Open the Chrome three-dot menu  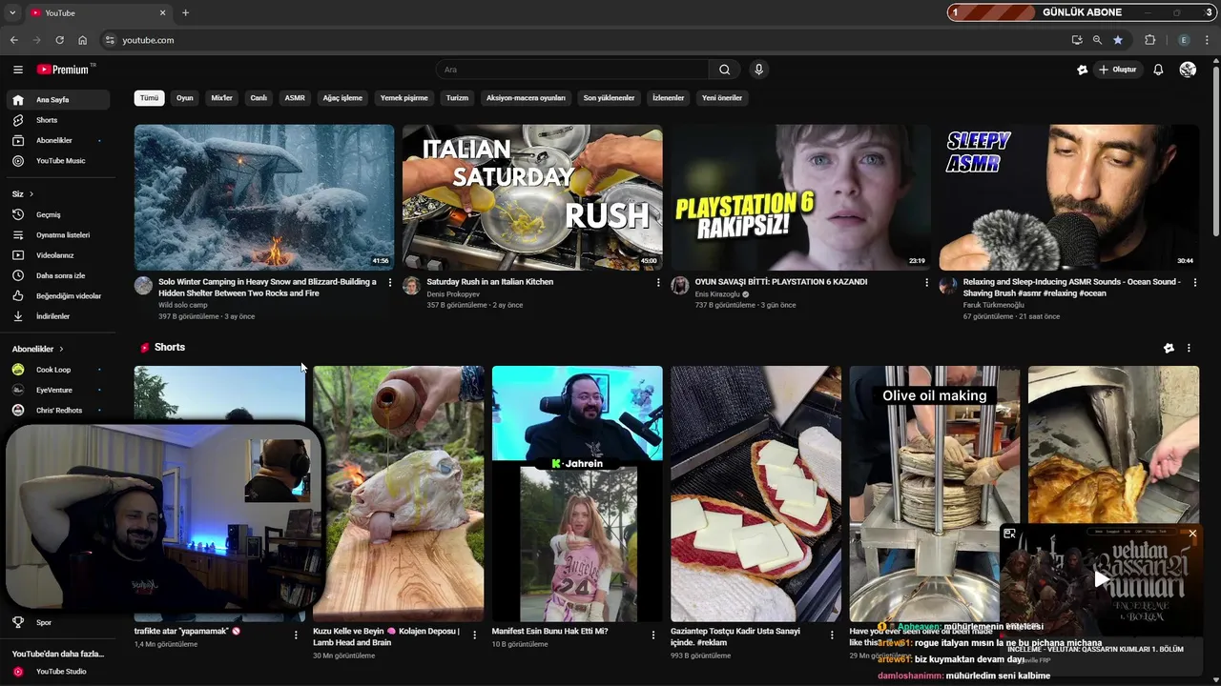[x=1209, y=40]
